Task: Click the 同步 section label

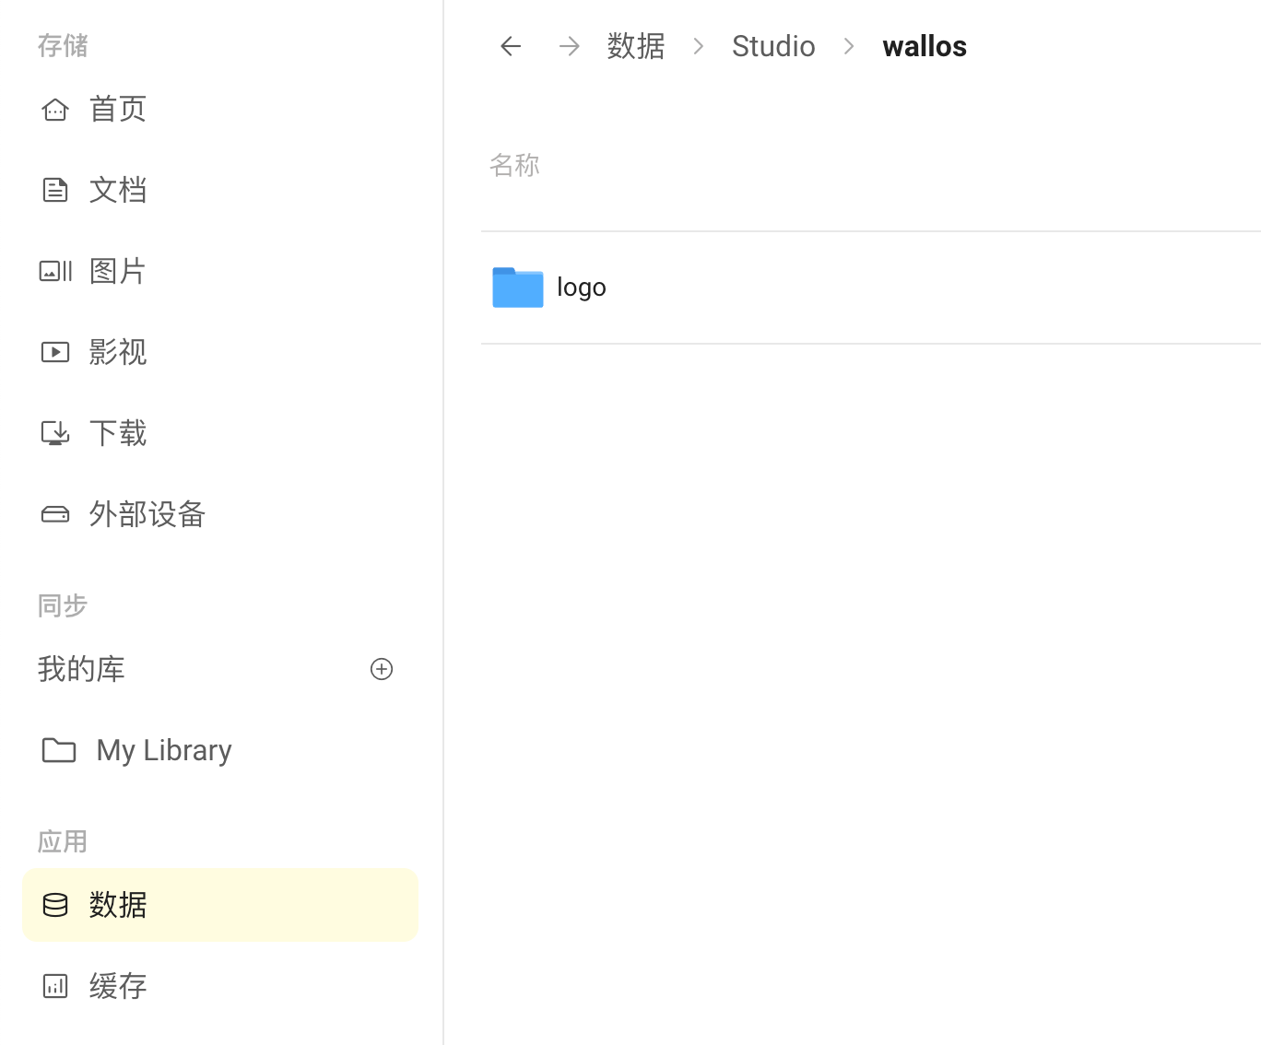Action: 63,605
